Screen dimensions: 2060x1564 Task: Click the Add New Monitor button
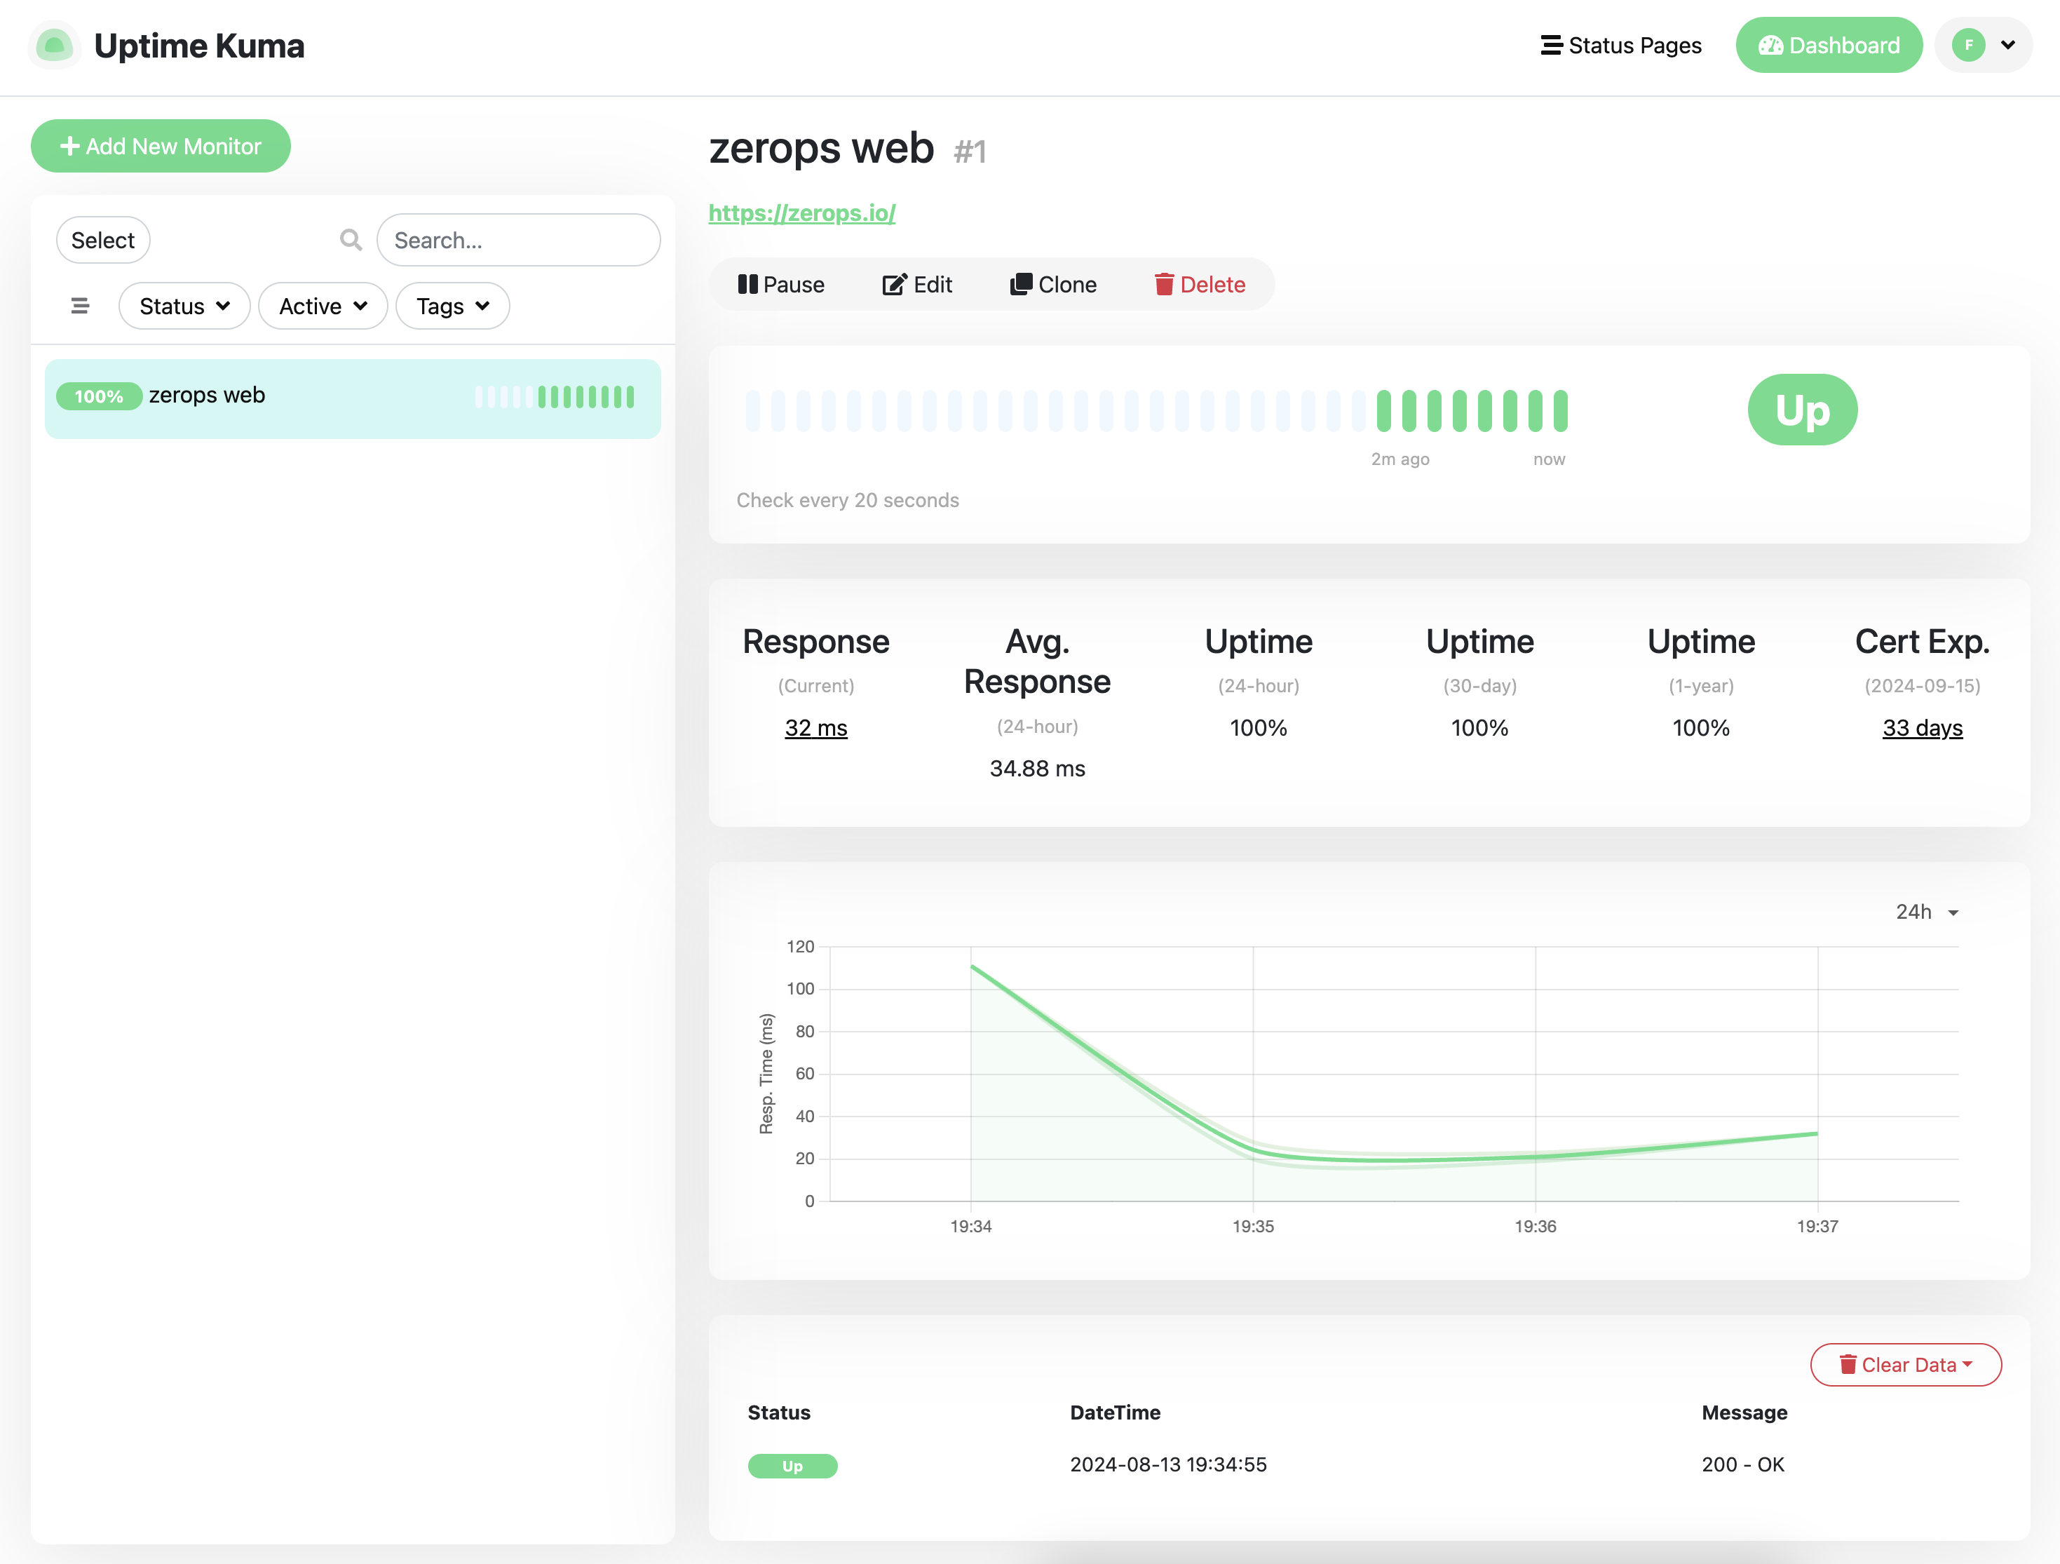coord(160,145)
